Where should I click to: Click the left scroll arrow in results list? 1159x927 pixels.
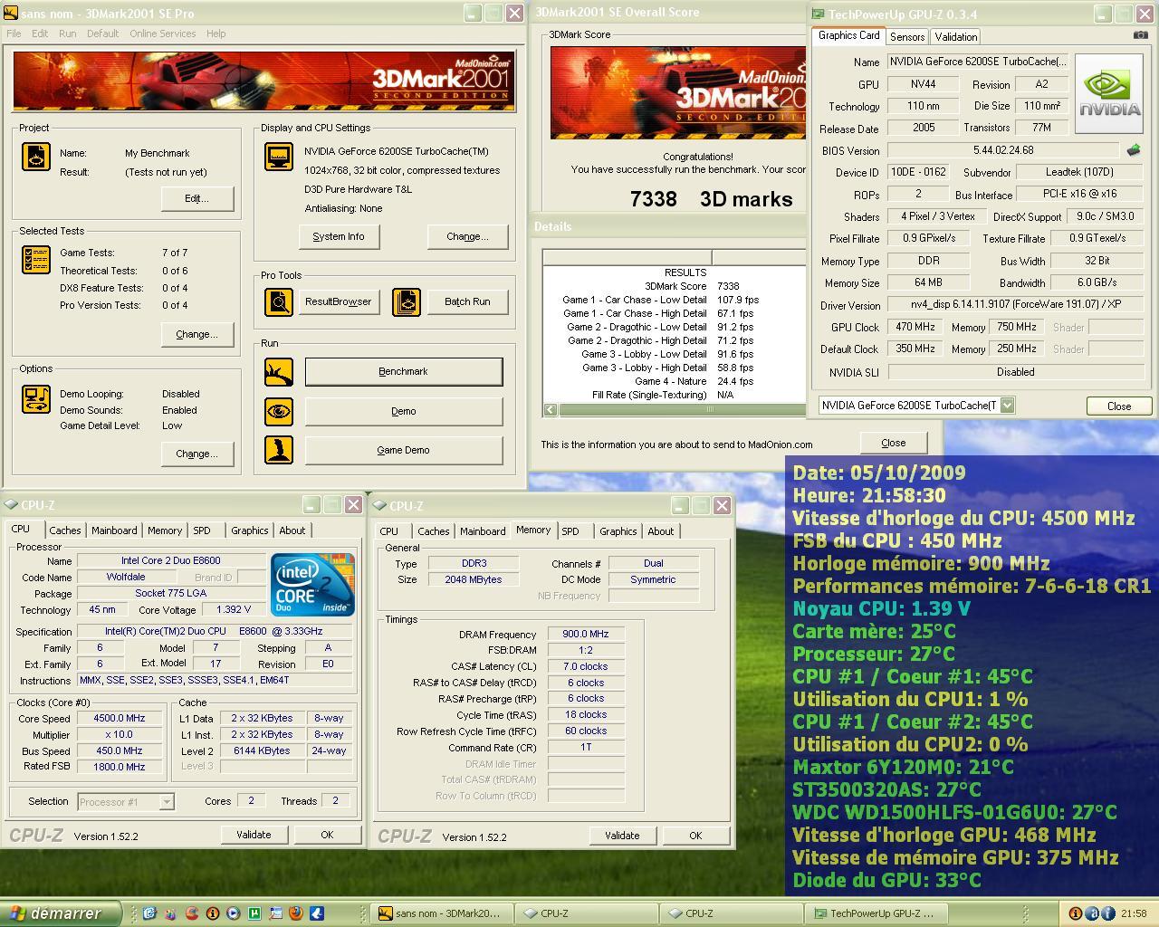551,410
